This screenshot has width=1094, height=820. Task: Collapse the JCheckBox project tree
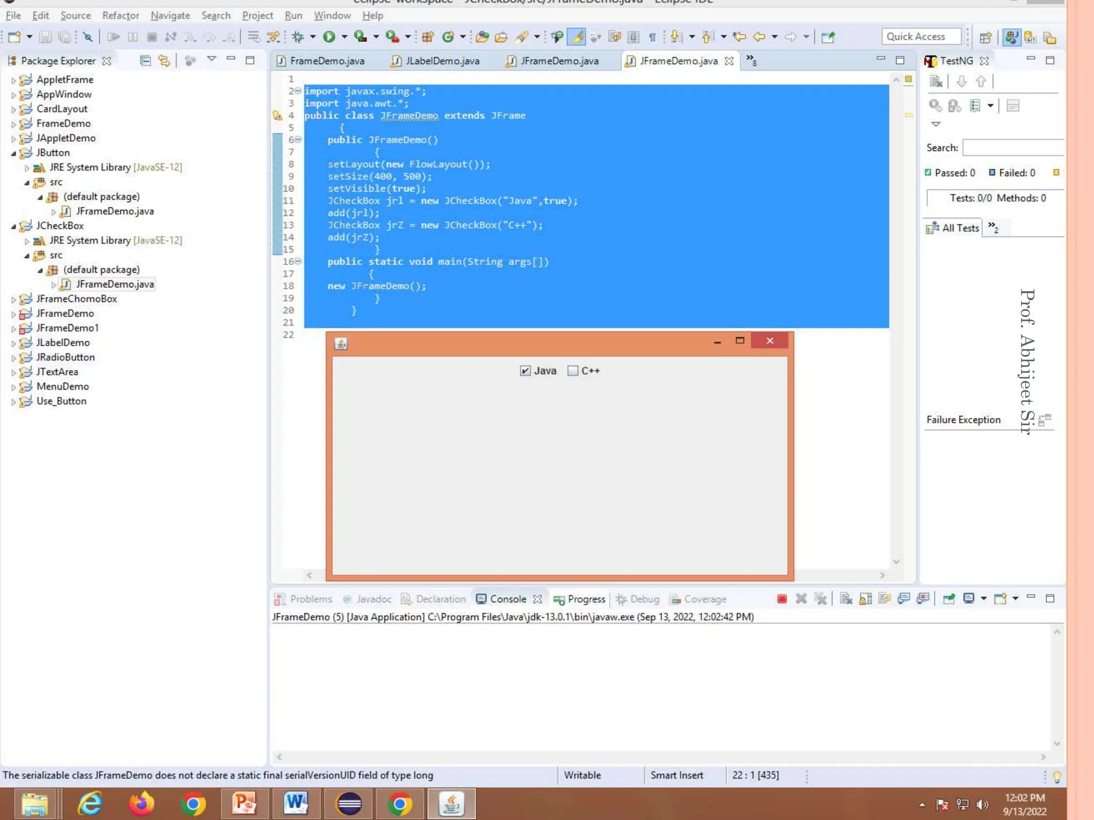13,226
